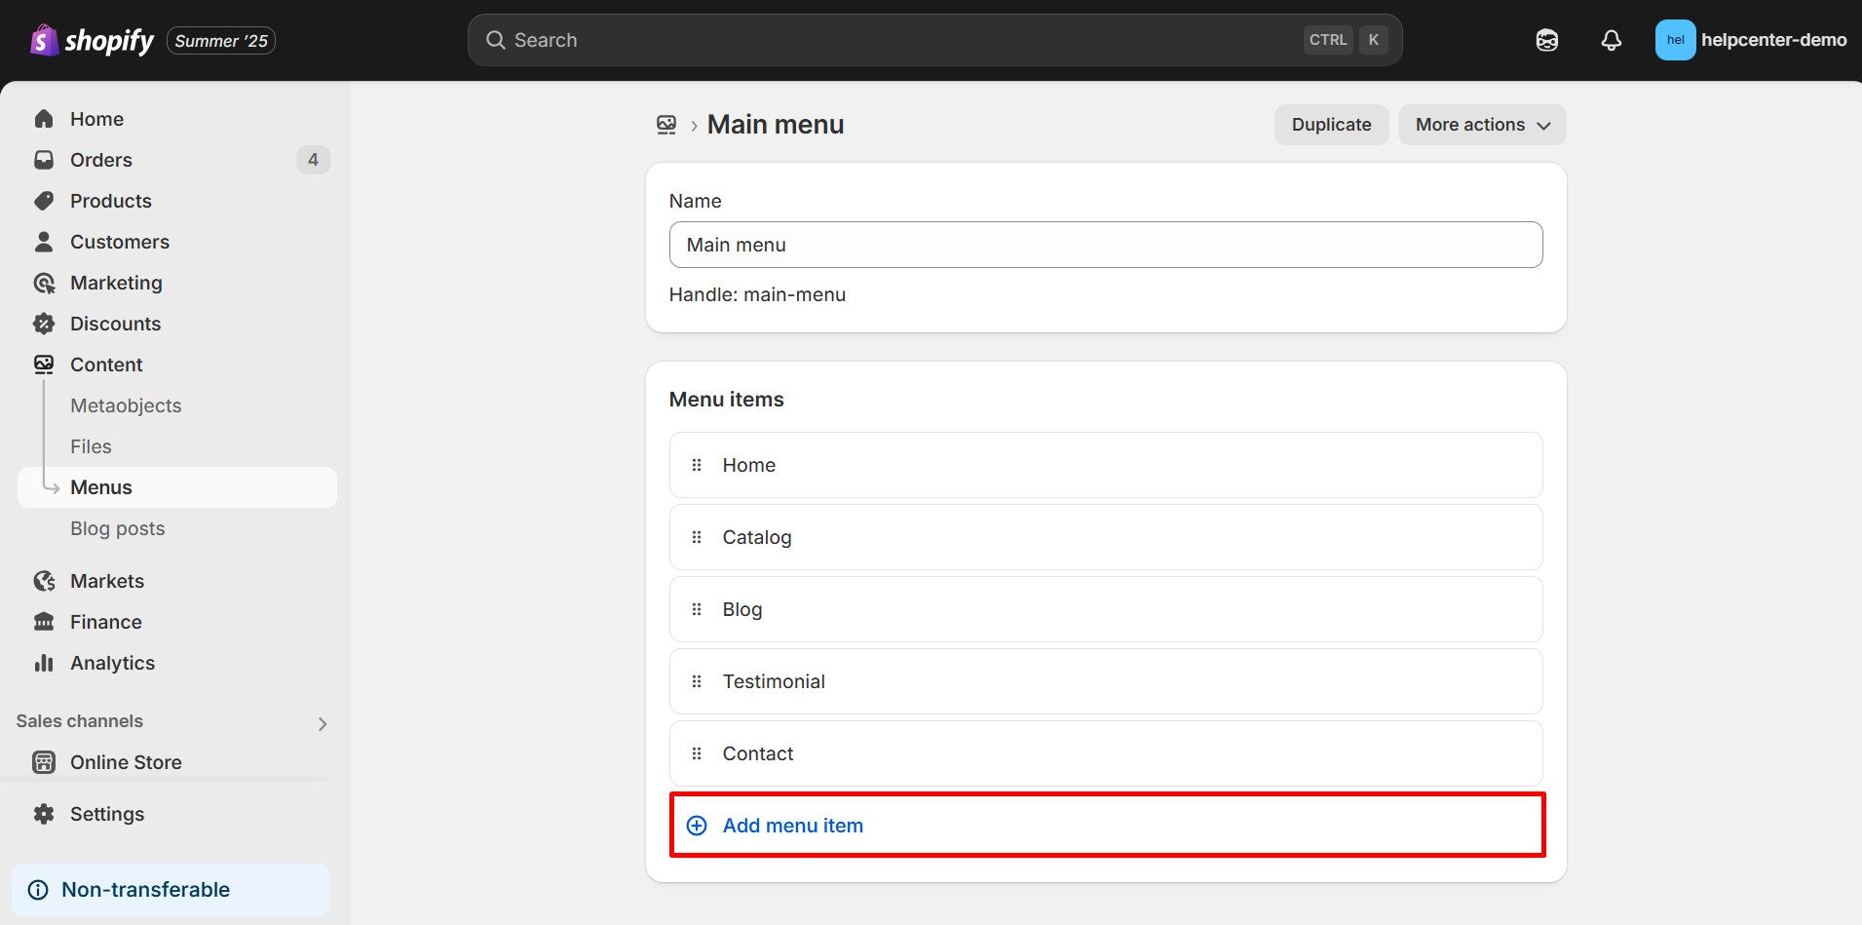Click the drag handle beside Contact
Screen dimensions: 1862x925
697,753
